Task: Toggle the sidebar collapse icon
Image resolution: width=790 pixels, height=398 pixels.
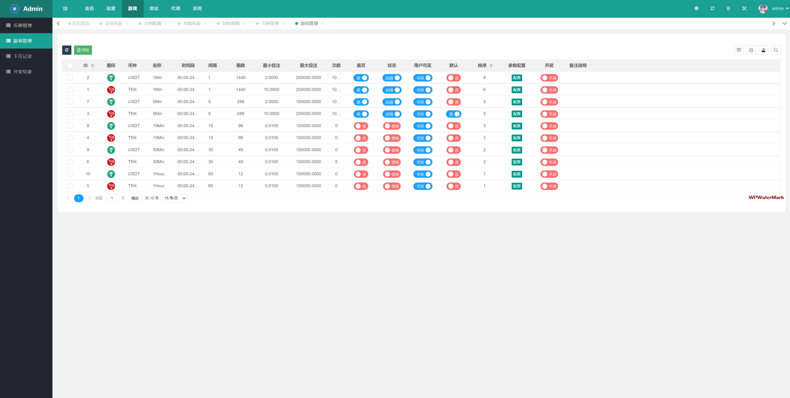Action: [x=65, y=9]
